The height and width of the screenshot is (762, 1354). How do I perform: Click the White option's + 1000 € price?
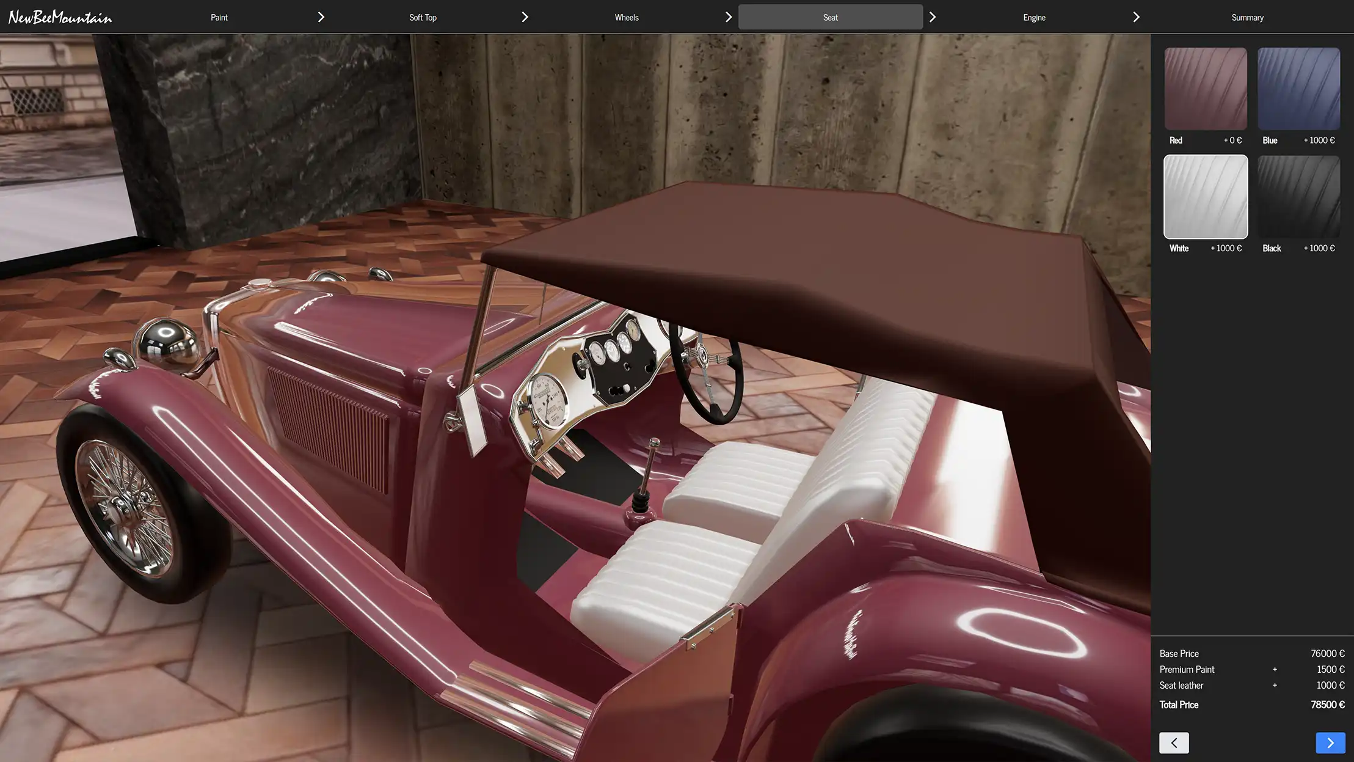[1226, 248]
